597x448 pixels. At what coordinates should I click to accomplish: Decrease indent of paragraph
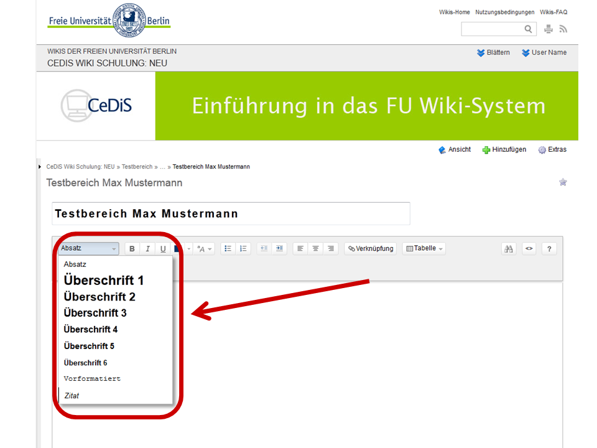point(264,248)
